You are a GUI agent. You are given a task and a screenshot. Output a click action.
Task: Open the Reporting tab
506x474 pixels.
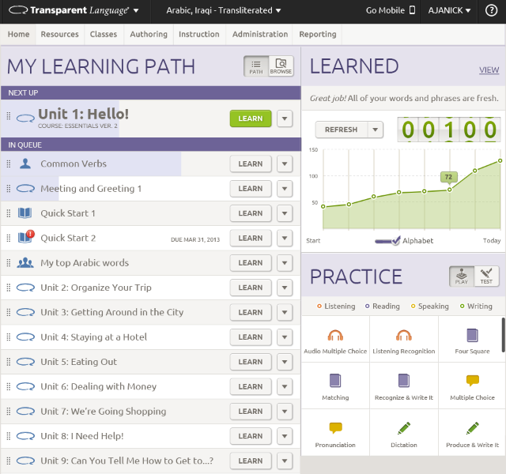point(317,34)
